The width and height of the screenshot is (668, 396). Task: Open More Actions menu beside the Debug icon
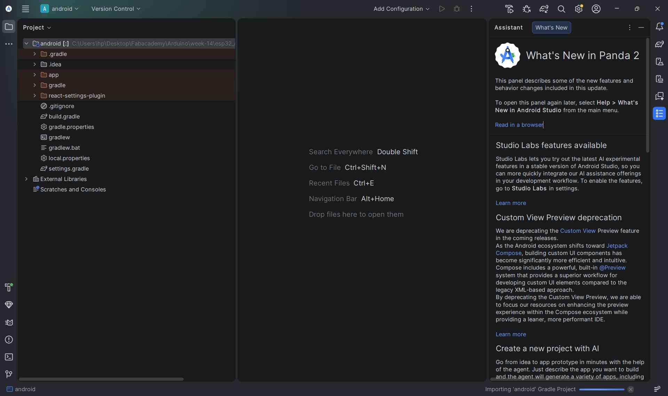point(471,9)
